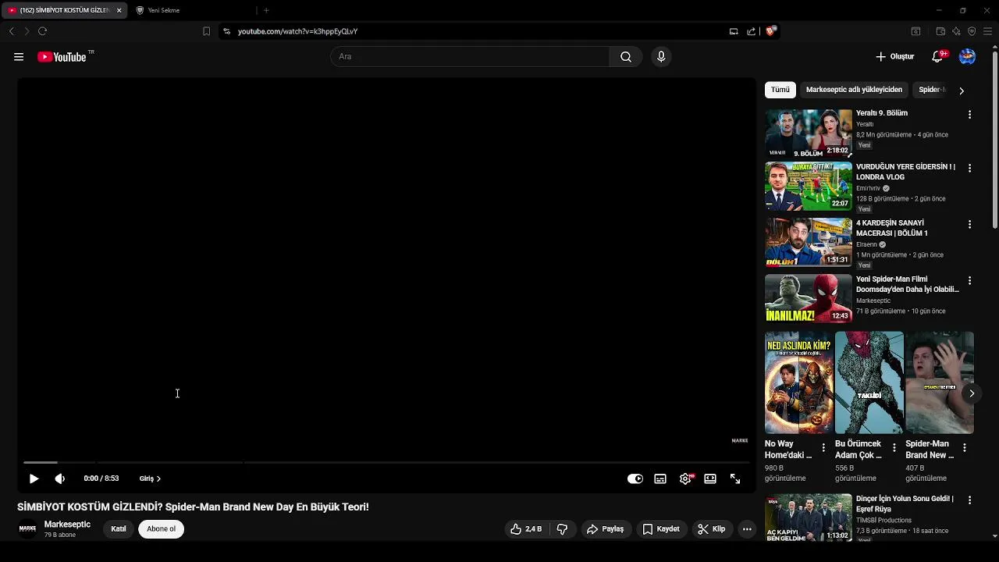
Task: Share the video with Paylaş
Action: pos(605,529)
